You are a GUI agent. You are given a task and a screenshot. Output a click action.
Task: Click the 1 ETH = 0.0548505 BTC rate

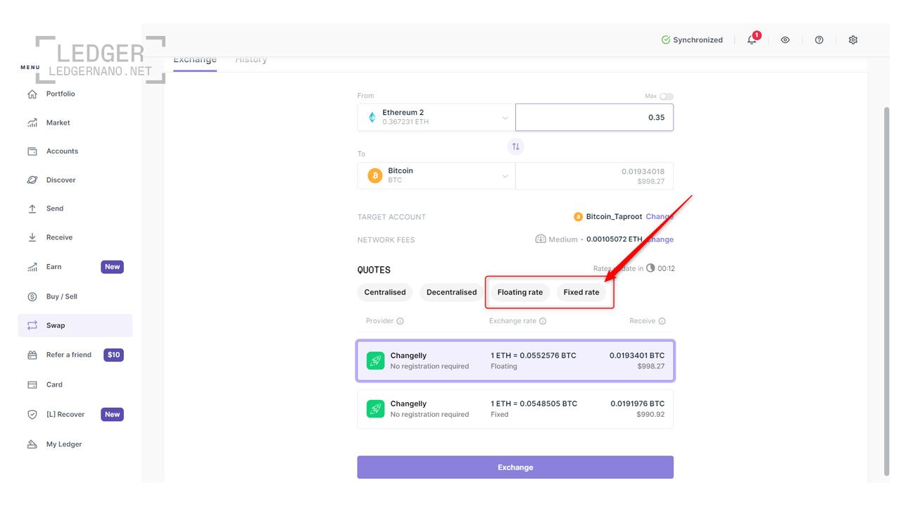[534, 404]
